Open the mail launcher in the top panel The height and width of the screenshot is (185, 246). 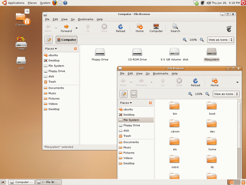[60, 3]
